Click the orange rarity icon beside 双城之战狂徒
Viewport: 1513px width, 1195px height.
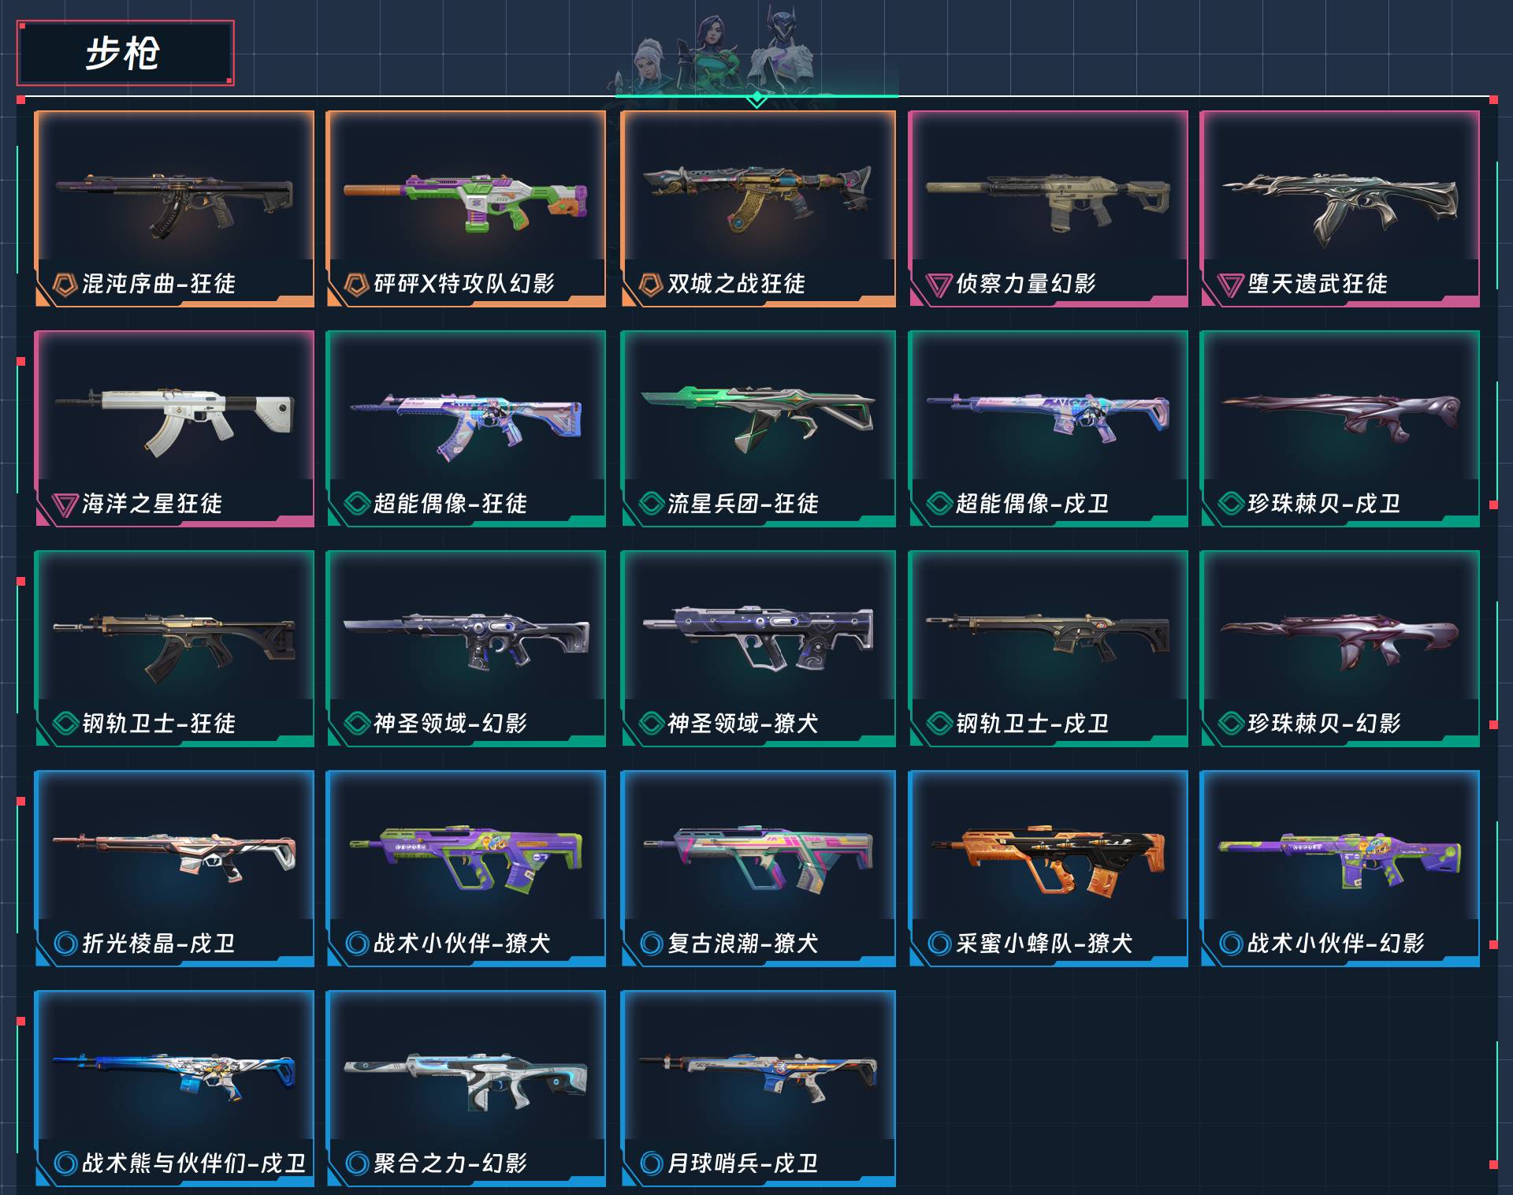[650, 284]
